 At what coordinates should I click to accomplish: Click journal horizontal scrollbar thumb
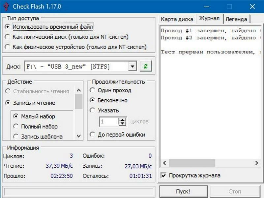(192, 163)
